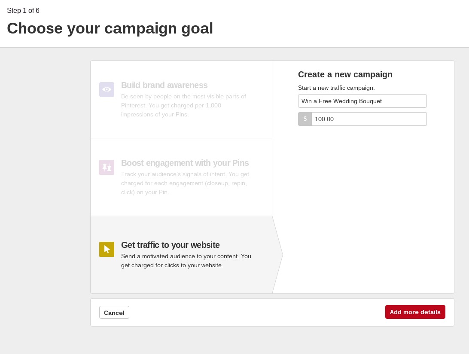Click the Get traffic description text
Screen dimensions: 469x354
tap(186, 261)
